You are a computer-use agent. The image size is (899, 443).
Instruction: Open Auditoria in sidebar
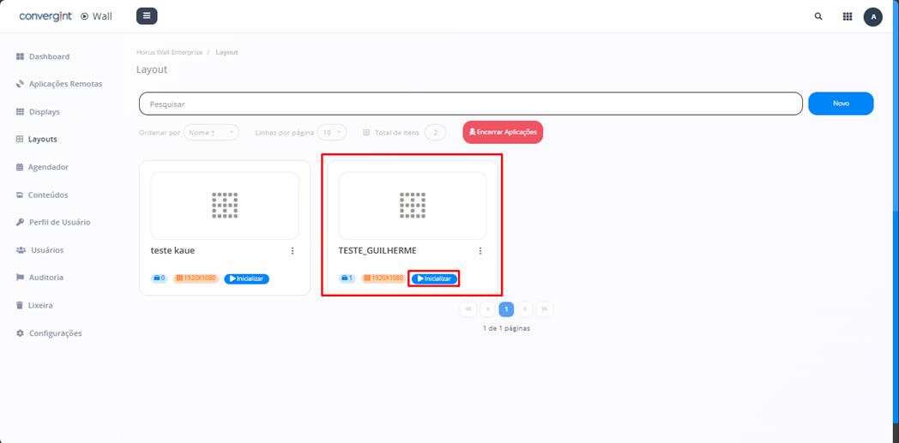(39, 278)
